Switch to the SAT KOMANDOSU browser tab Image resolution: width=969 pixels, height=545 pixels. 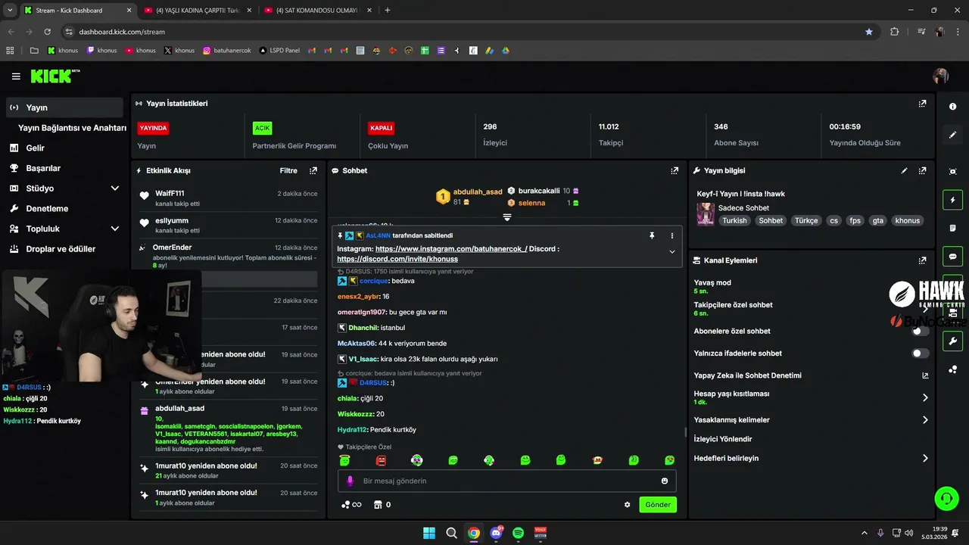pyautogui.click(x=316, y=11)
